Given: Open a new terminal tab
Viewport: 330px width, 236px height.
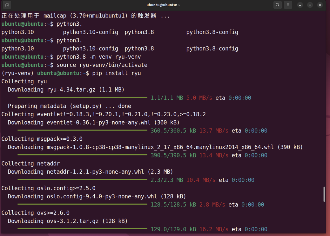Looking at the screenshot, I should point(7,5).
